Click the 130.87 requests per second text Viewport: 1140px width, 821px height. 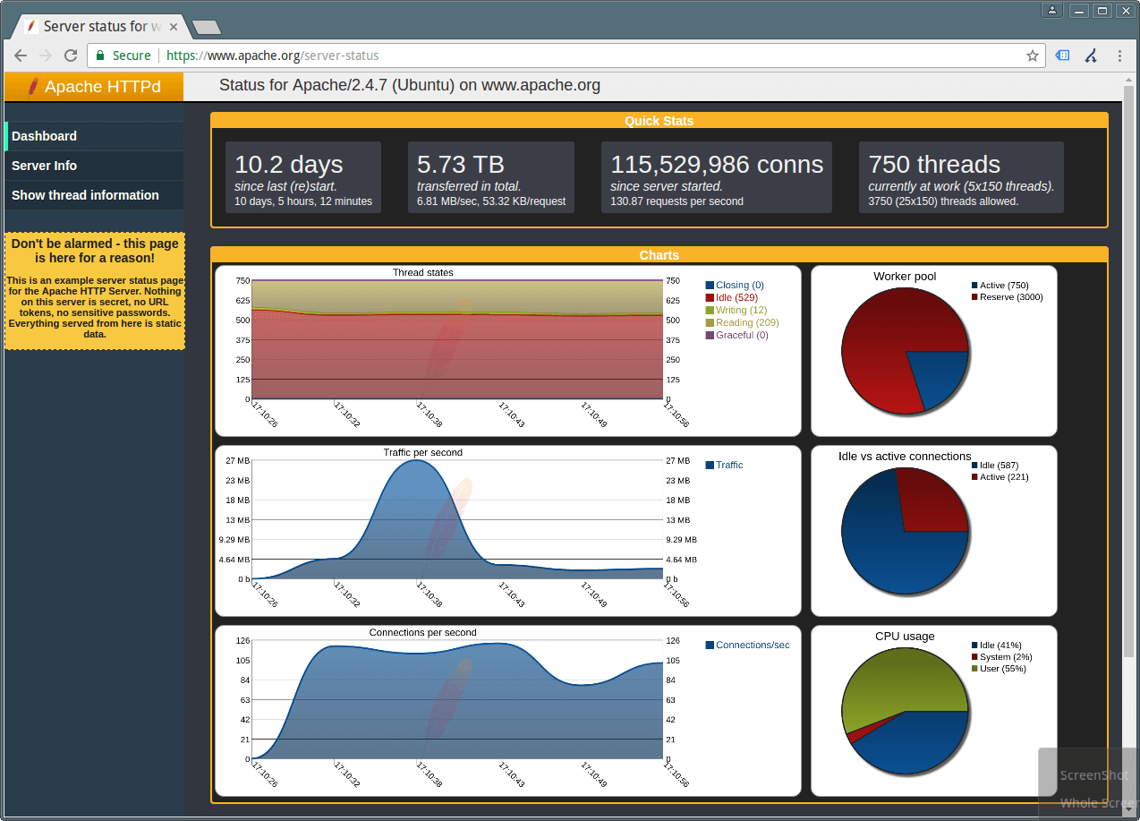[677, 201]
